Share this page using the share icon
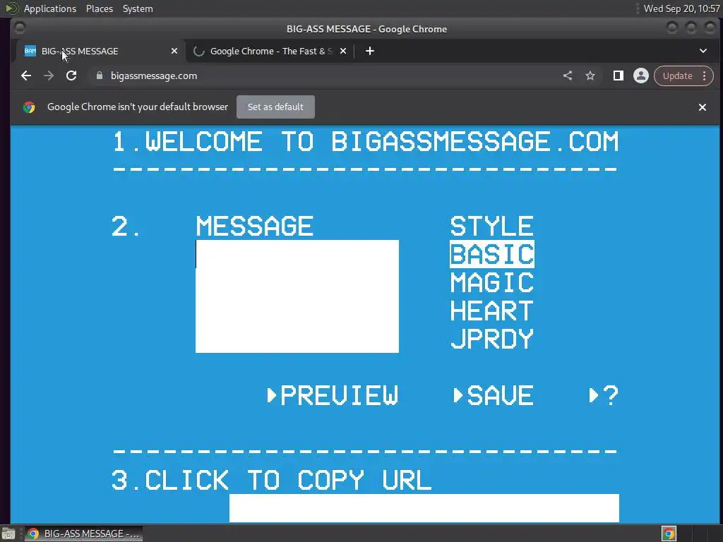This screenshot has height=542, width=723. 568,76
